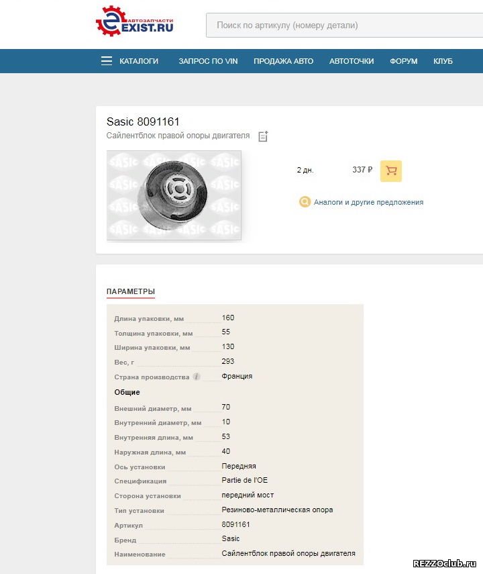This screenshot has width=483, height=574.
Task: Click outer diameter value 70
Action: [226, 407]
